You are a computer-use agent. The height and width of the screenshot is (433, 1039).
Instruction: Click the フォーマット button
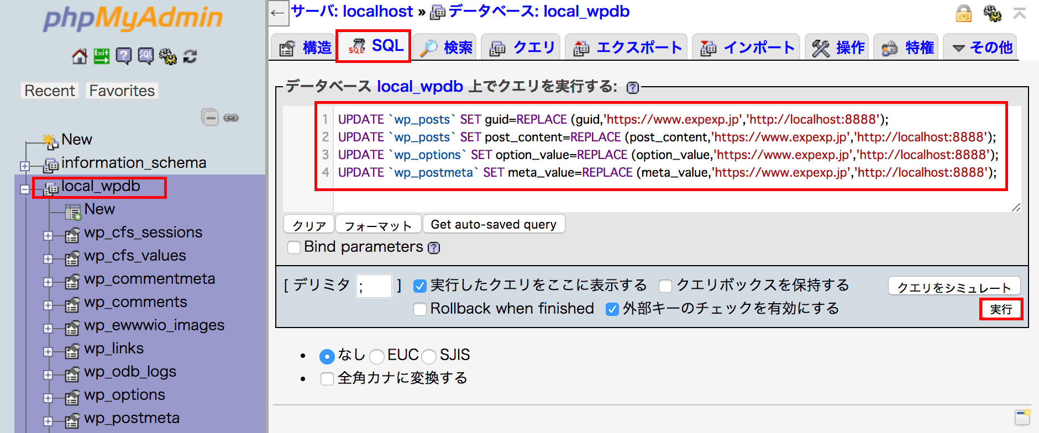(379, 225)
